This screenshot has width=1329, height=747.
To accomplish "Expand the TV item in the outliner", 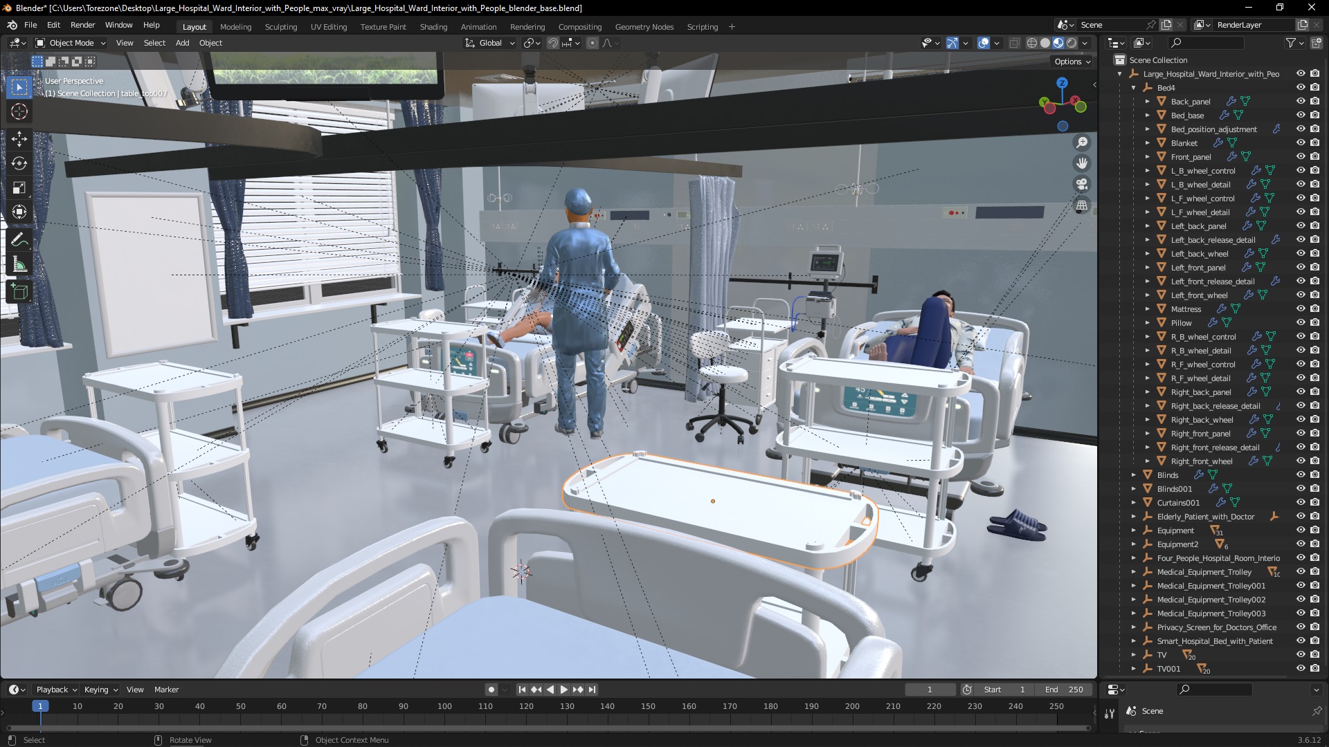I will pos(1133,655).
